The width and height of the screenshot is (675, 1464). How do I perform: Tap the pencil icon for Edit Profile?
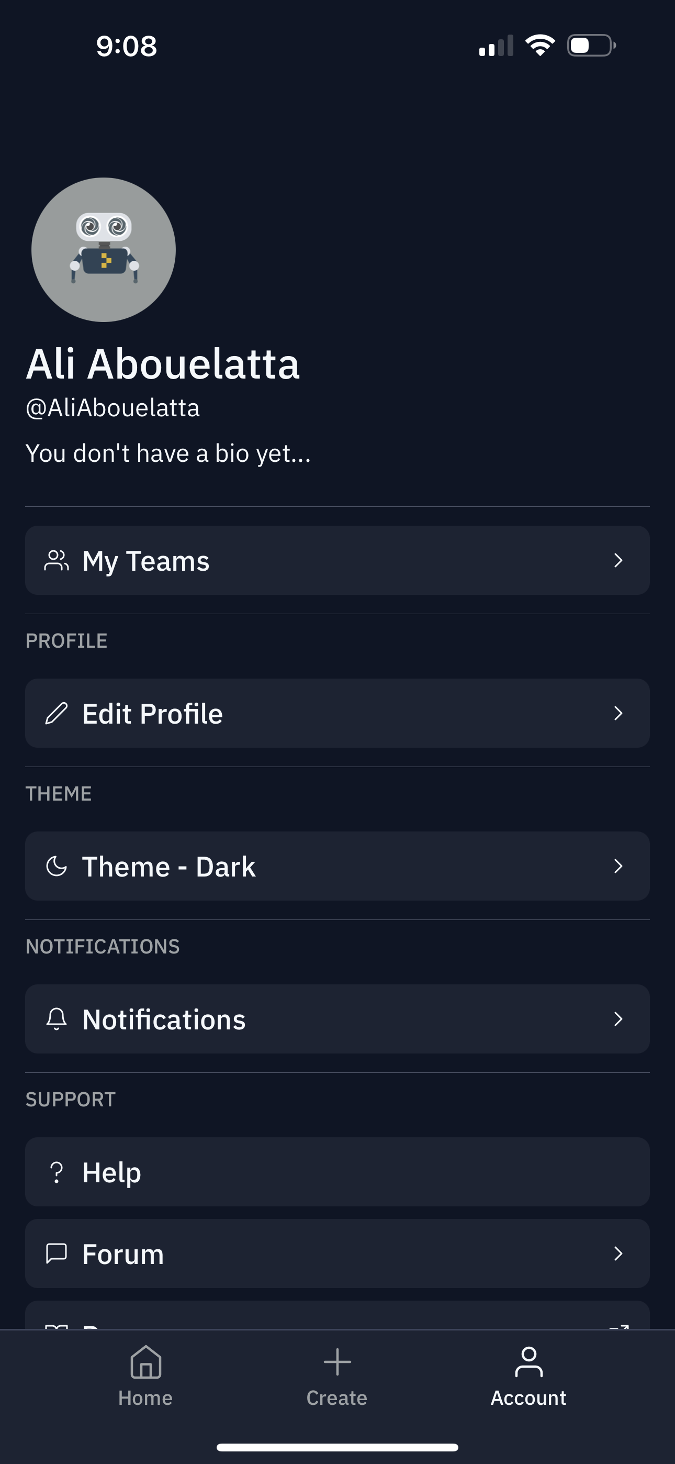point(57,713)
